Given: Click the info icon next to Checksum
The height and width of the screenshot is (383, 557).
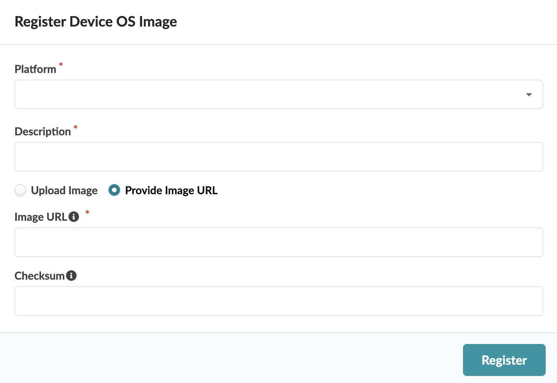Looking at the screenshot, I should point(71,276).
